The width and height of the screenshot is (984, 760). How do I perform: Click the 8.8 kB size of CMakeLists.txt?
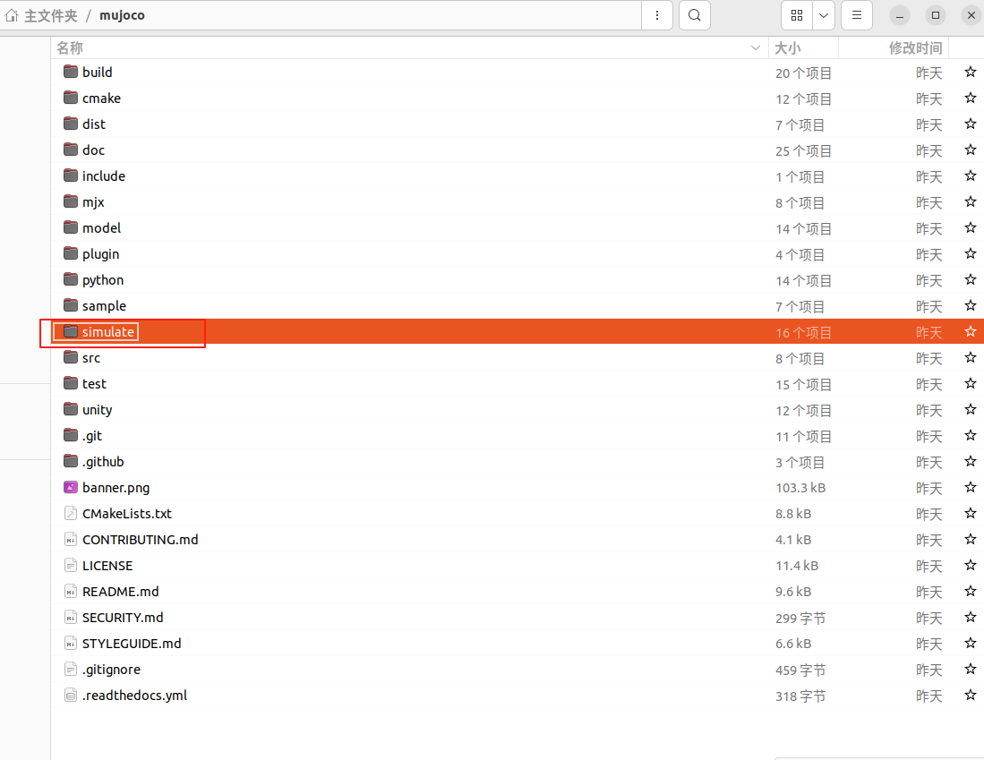click(793, 514)
